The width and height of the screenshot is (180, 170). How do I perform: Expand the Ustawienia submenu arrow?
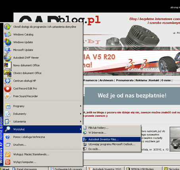click(80, 121)
